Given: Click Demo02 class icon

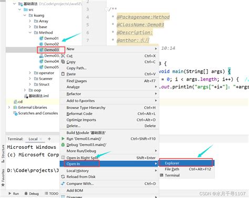Looking at the screenshot, I should coord(41,44).
